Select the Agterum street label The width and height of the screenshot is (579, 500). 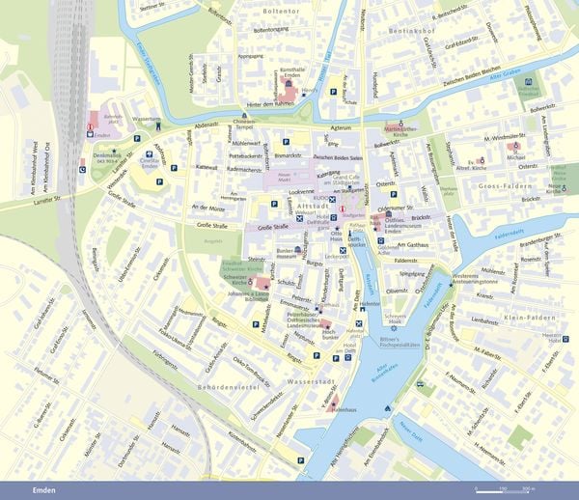click(341, 128)
